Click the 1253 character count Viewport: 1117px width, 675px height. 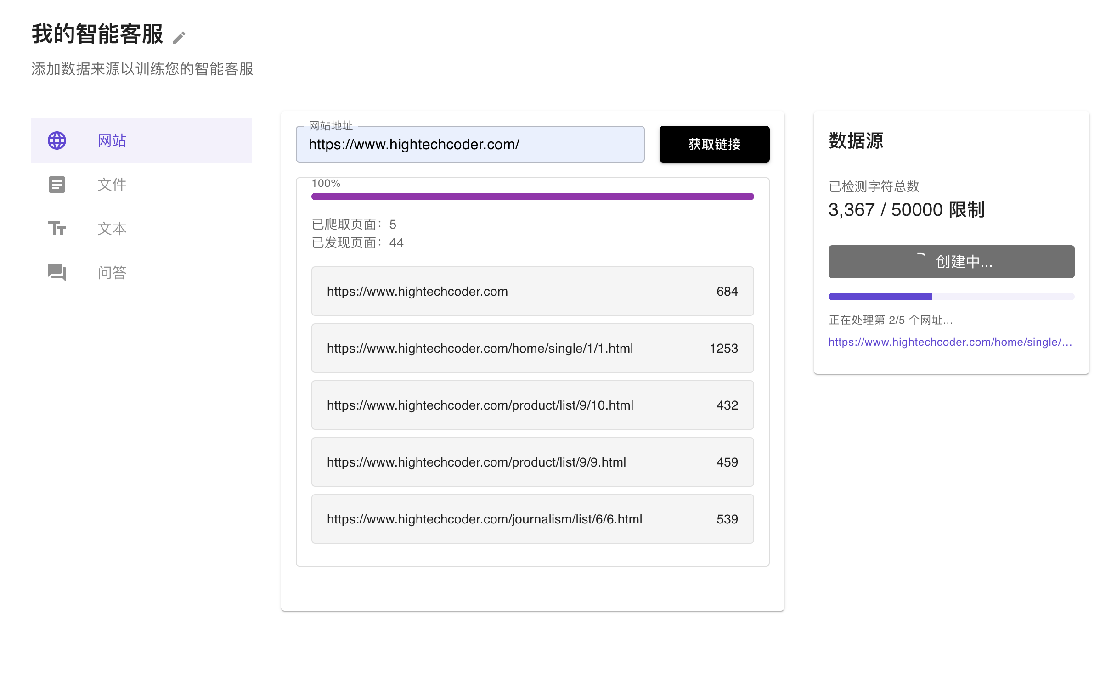click(724, 348)
